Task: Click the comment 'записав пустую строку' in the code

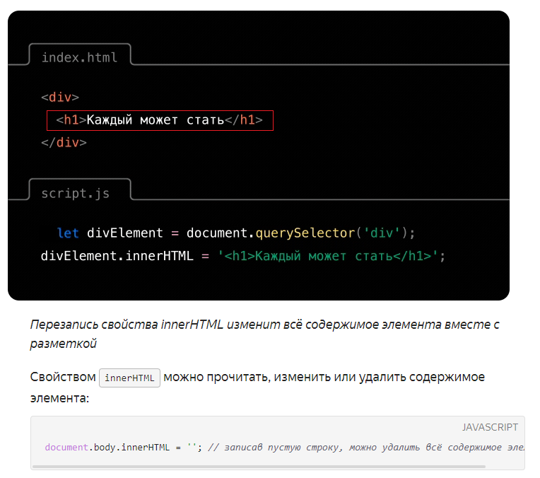Action: pyautogui.click(x=283, y=448)
